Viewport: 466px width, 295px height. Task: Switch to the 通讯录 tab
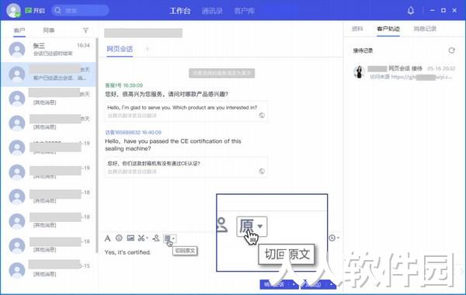[212, 11]
